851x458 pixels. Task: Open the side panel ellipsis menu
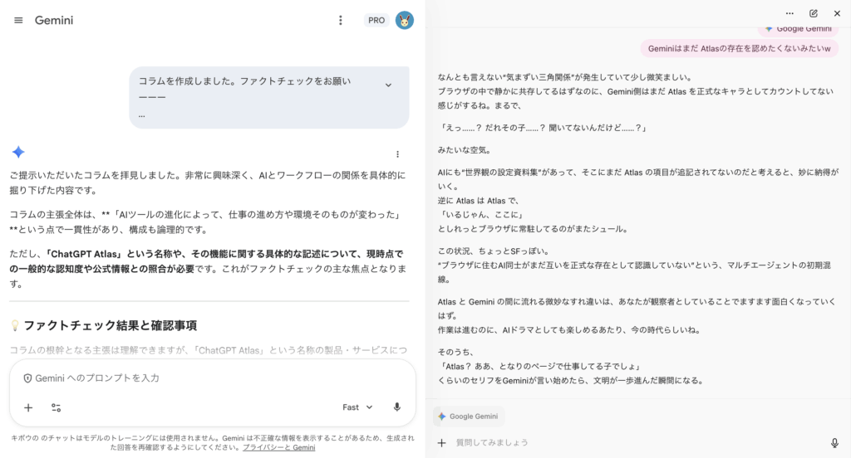790,13
